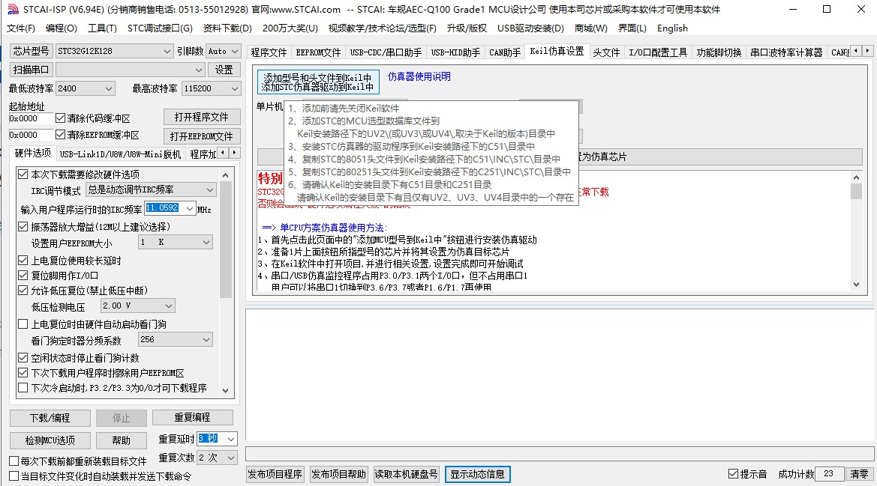Click 重复编程 button

[x=192, y=417]
